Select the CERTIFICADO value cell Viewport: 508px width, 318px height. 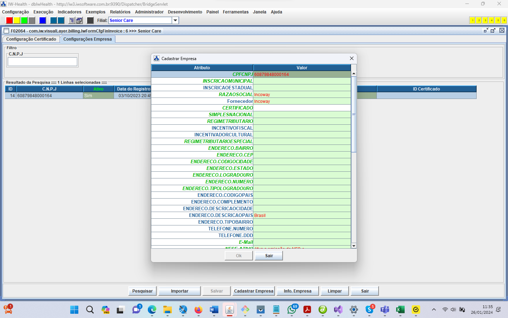point(302,108)
